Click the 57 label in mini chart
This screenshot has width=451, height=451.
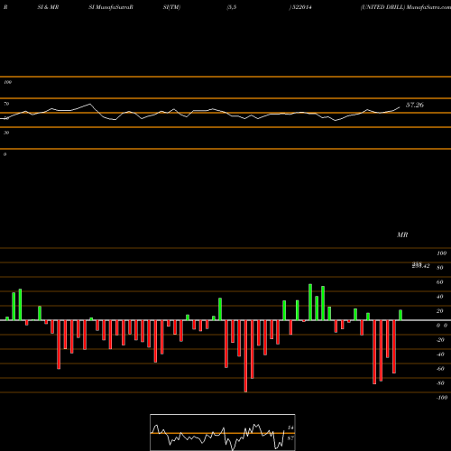click(x=290, y=438)
